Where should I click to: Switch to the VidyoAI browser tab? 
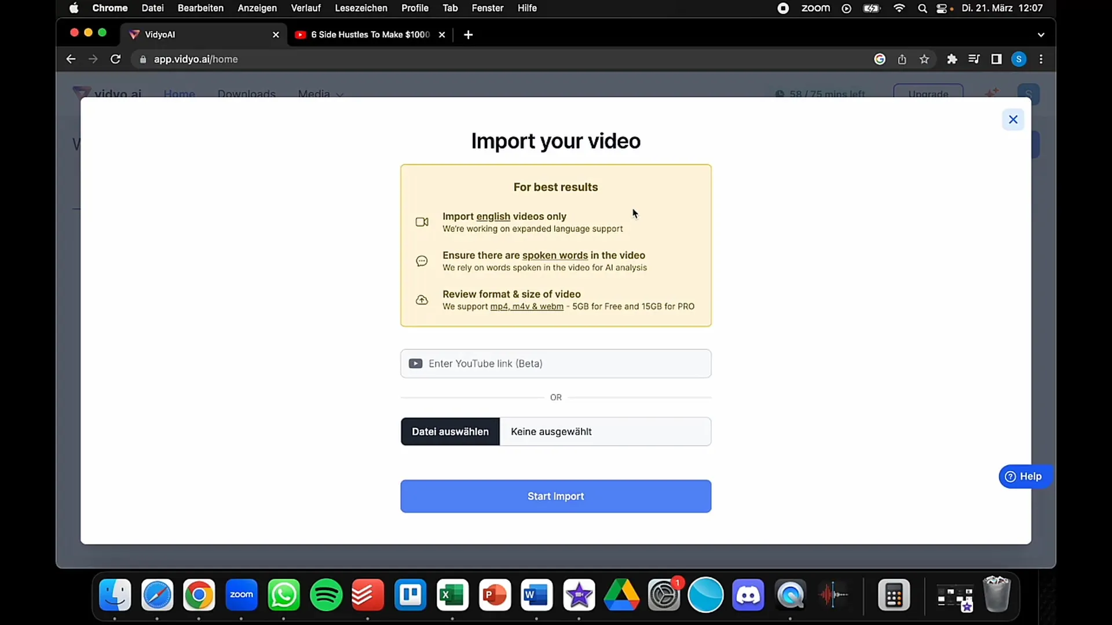click(203, 35)
